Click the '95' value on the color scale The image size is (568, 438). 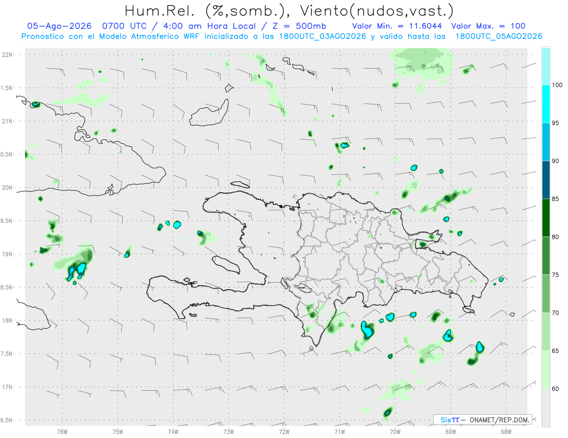pyautogui.click(x=555, y=123)
